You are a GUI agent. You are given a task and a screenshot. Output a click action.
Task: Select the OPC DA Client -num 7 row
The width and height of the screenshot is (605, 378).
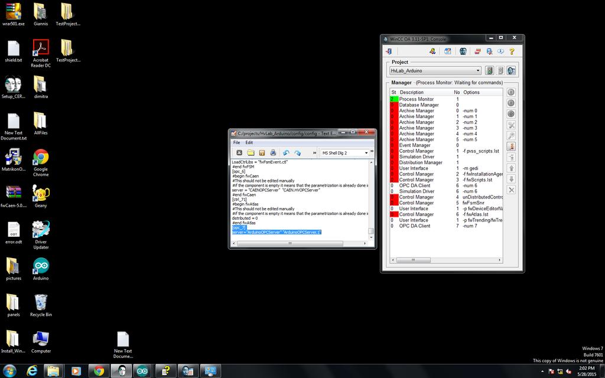click(447, 226)
